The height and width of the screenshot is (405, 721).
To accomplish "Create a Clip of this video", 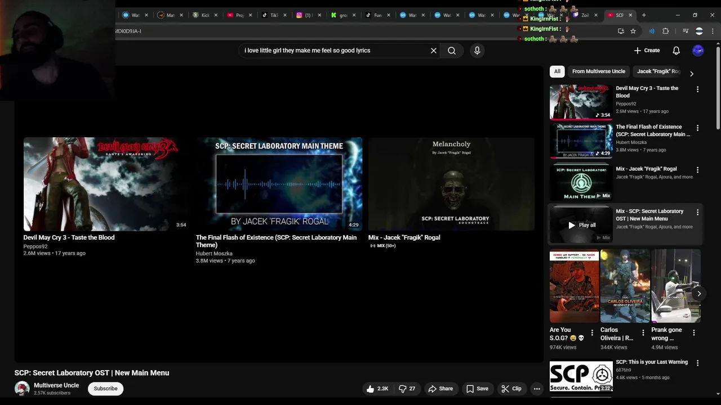I will pyautogui.click(x=511, y=389).
